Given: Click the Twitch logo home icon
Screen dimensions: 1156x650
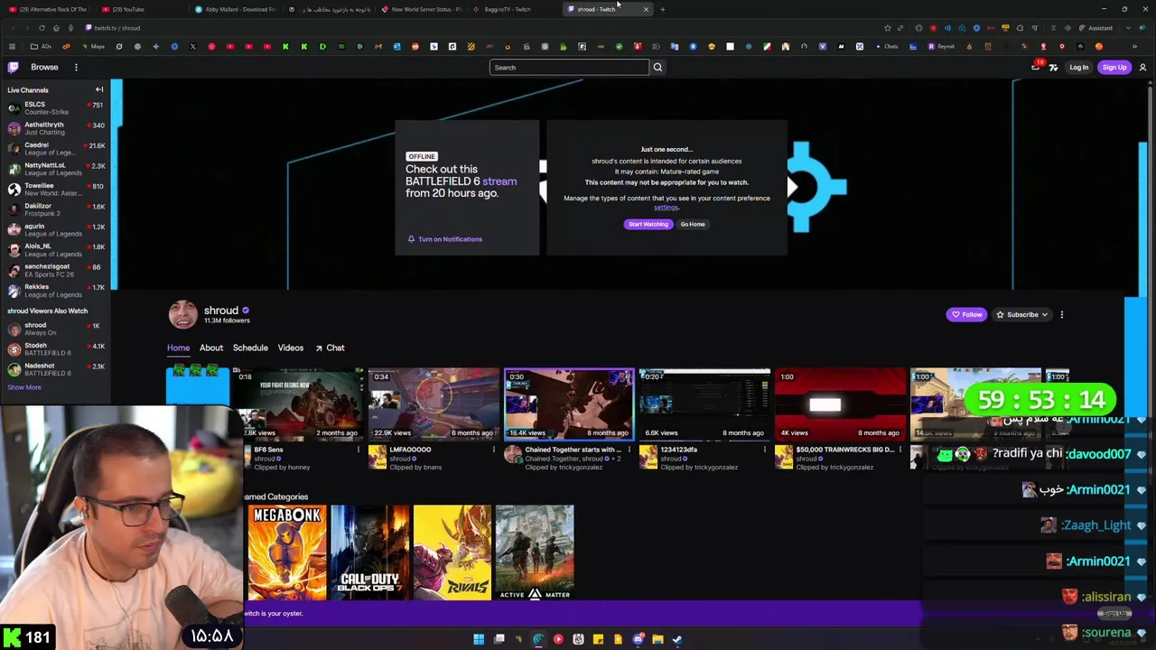Looking at the screenshot, I should [13, 67].
